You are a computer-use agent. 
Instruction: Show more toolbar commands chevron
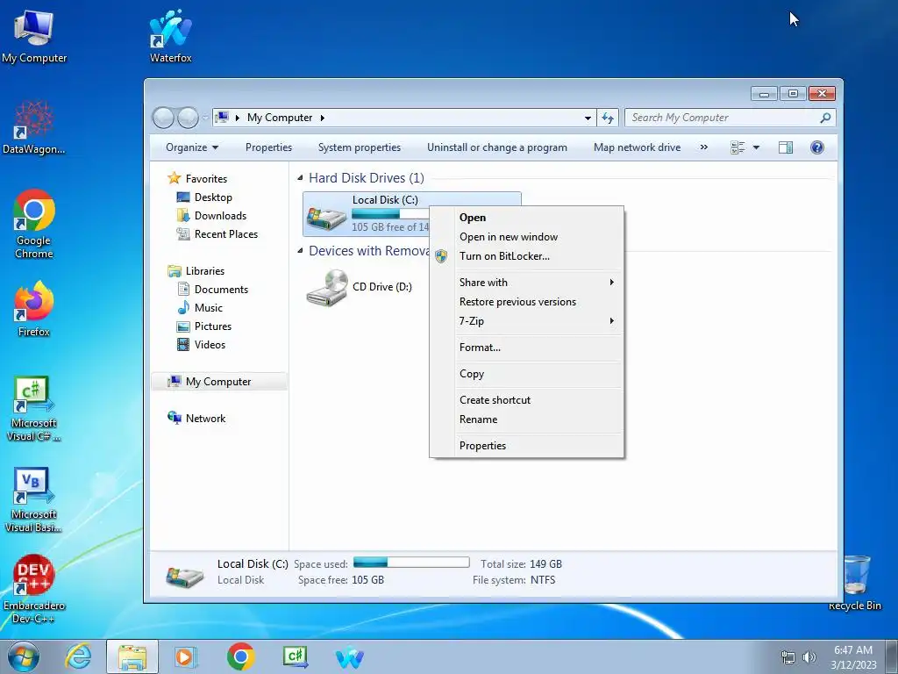click(704, 147)
